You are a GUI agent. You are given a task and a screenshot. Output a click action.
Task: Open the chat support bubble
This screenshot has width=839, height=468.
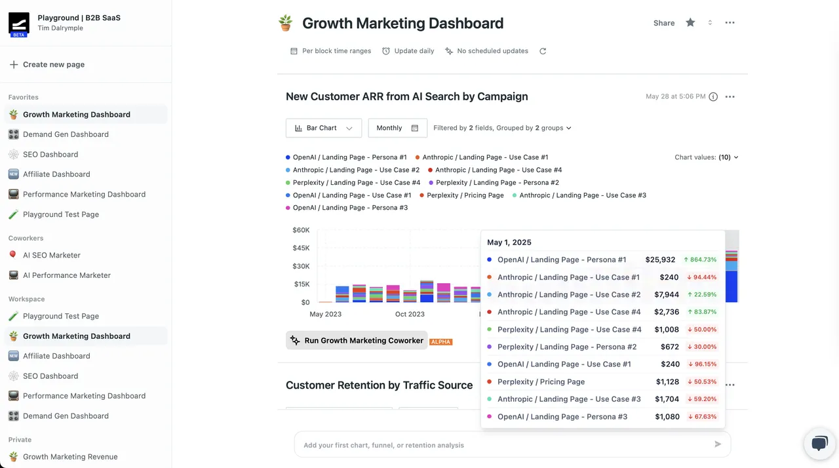click(x=819, y=444)
